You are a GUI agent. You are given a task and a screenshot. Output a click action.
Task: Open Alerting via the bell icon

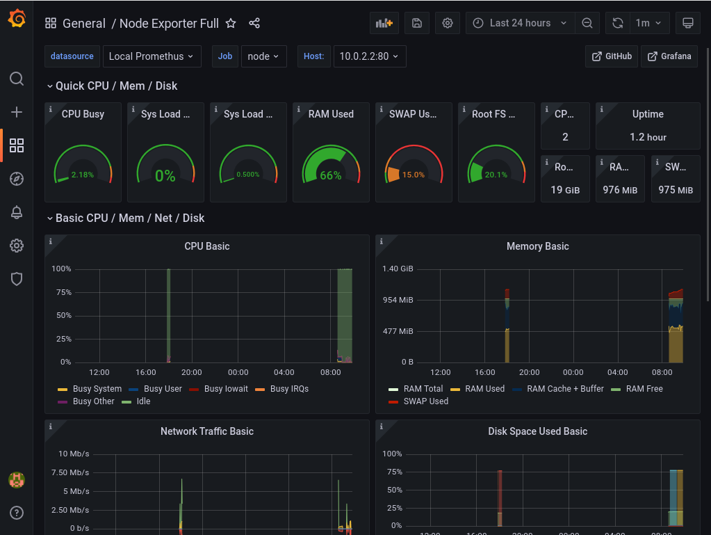pos(17,212)
